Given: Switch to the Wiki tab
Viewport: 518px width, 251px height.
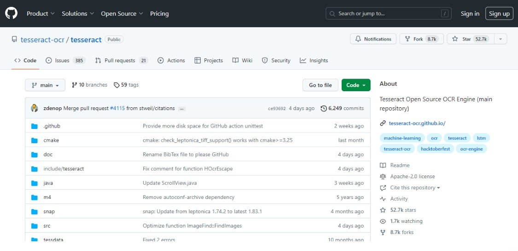Looking at the screenshot, I should [x=243, y=60].
